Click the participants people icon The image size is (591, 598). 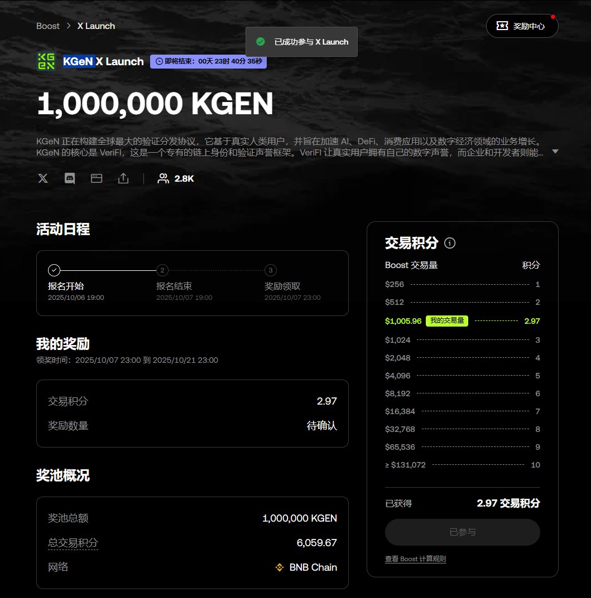pyautogui.click(x=163, y=178)
